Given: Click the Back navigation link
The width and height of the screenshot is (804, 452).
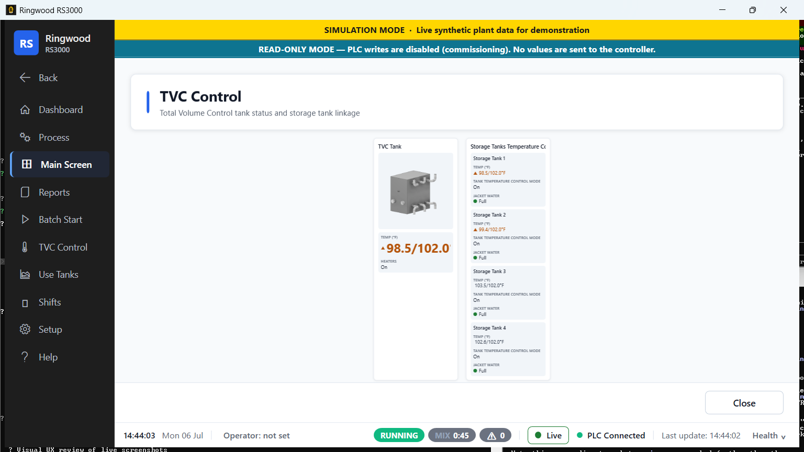Looking at the screenshot, I should (x=60, y=77).
